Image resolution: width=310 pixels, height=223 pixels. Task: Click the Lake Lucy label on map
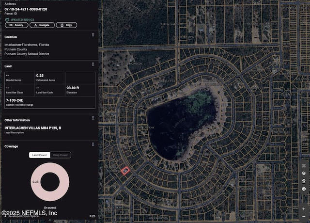point(179,123)
